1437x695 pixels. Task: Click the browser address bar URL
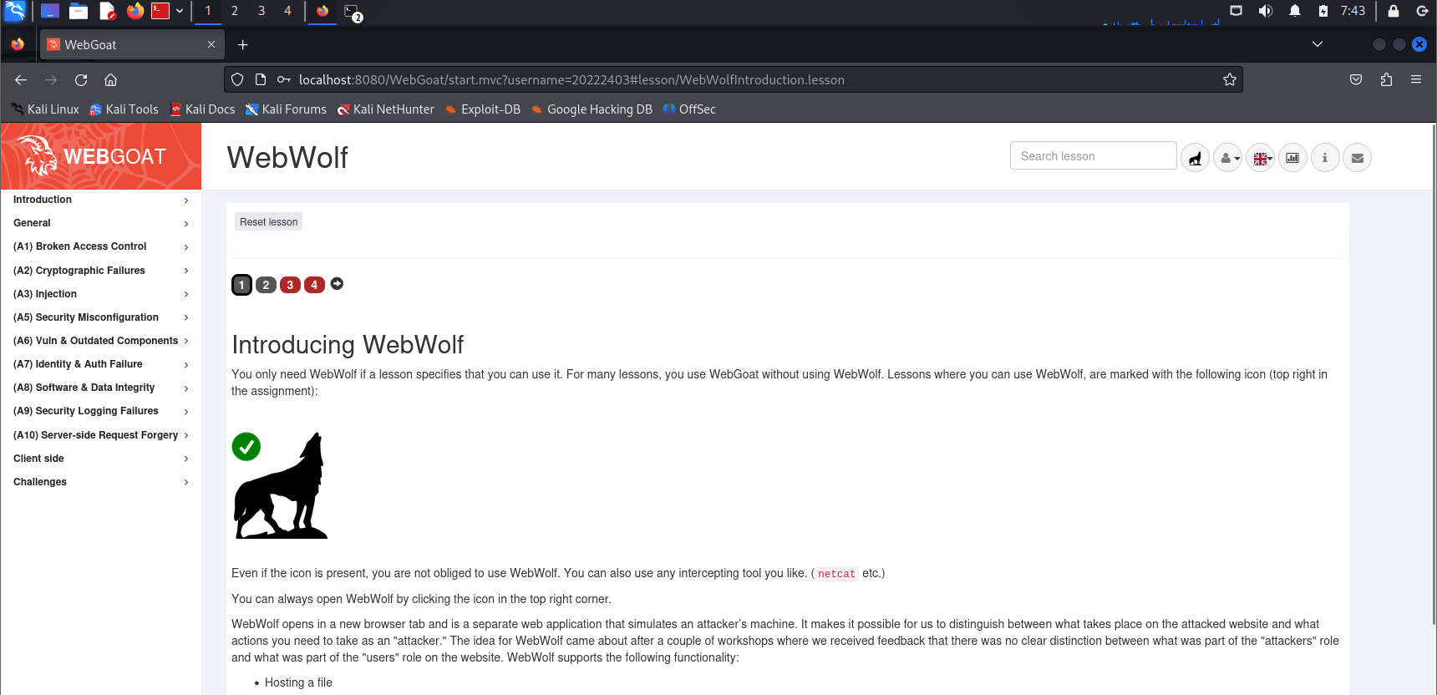tap(571, 80)
